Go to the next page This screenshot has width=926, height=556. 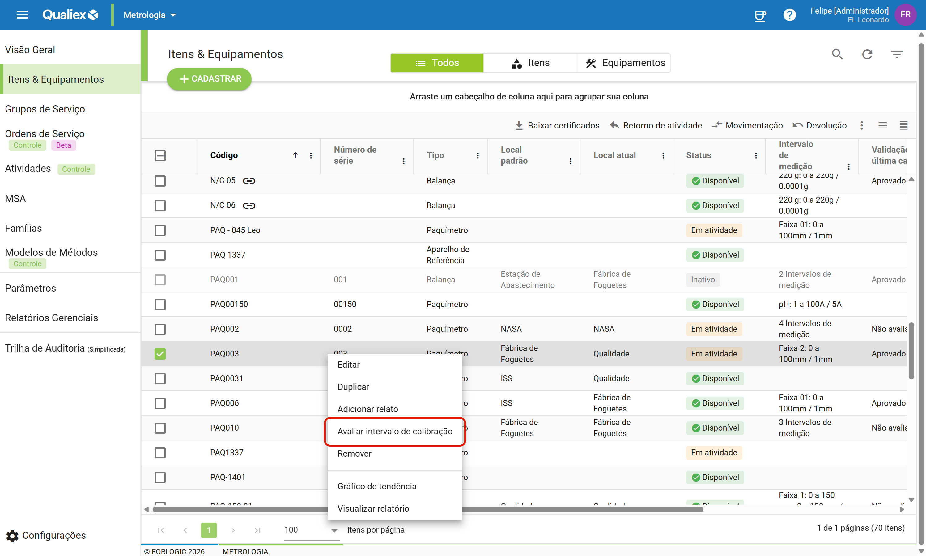[233, 530]
